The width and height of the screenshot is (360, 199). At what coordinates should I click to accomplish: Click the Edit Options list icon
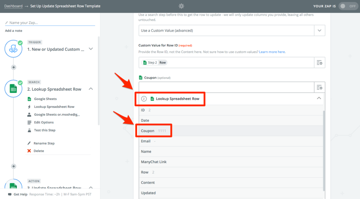pyautogui.click(x=29, y=122)
